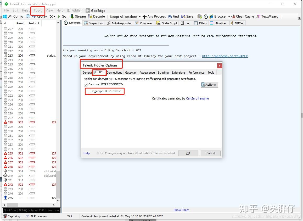Click the Save sessions icon
The width and height of the screenshot is (303, 221).
(187, 16)
